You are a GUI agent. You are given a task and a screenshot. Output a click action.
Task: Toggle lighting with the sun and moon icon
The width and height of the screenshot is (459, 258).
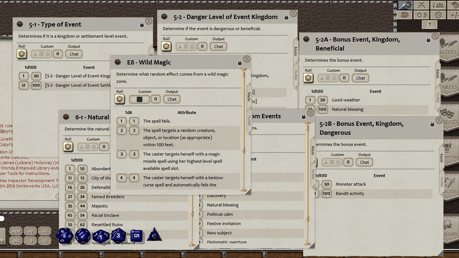point(421,15)
